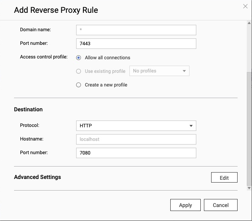Click the source port field showing 7443

(x=136, y=44)
